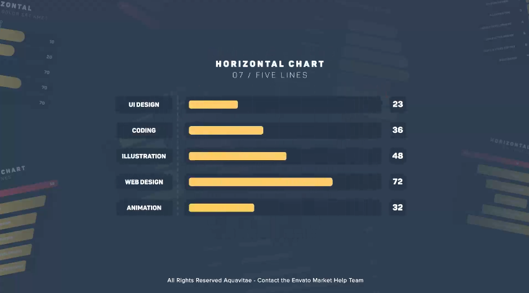Viewport: 529px width, 293px height.
Task: Click the All Rights Reserved Aquavitae text
Action: [x=209, y=280]
